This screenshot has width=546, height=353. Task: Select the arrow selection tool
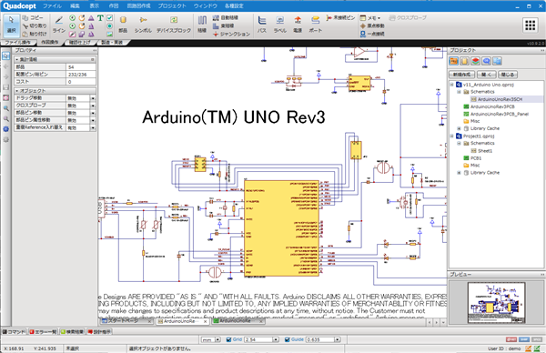click(x=11, y=25)
